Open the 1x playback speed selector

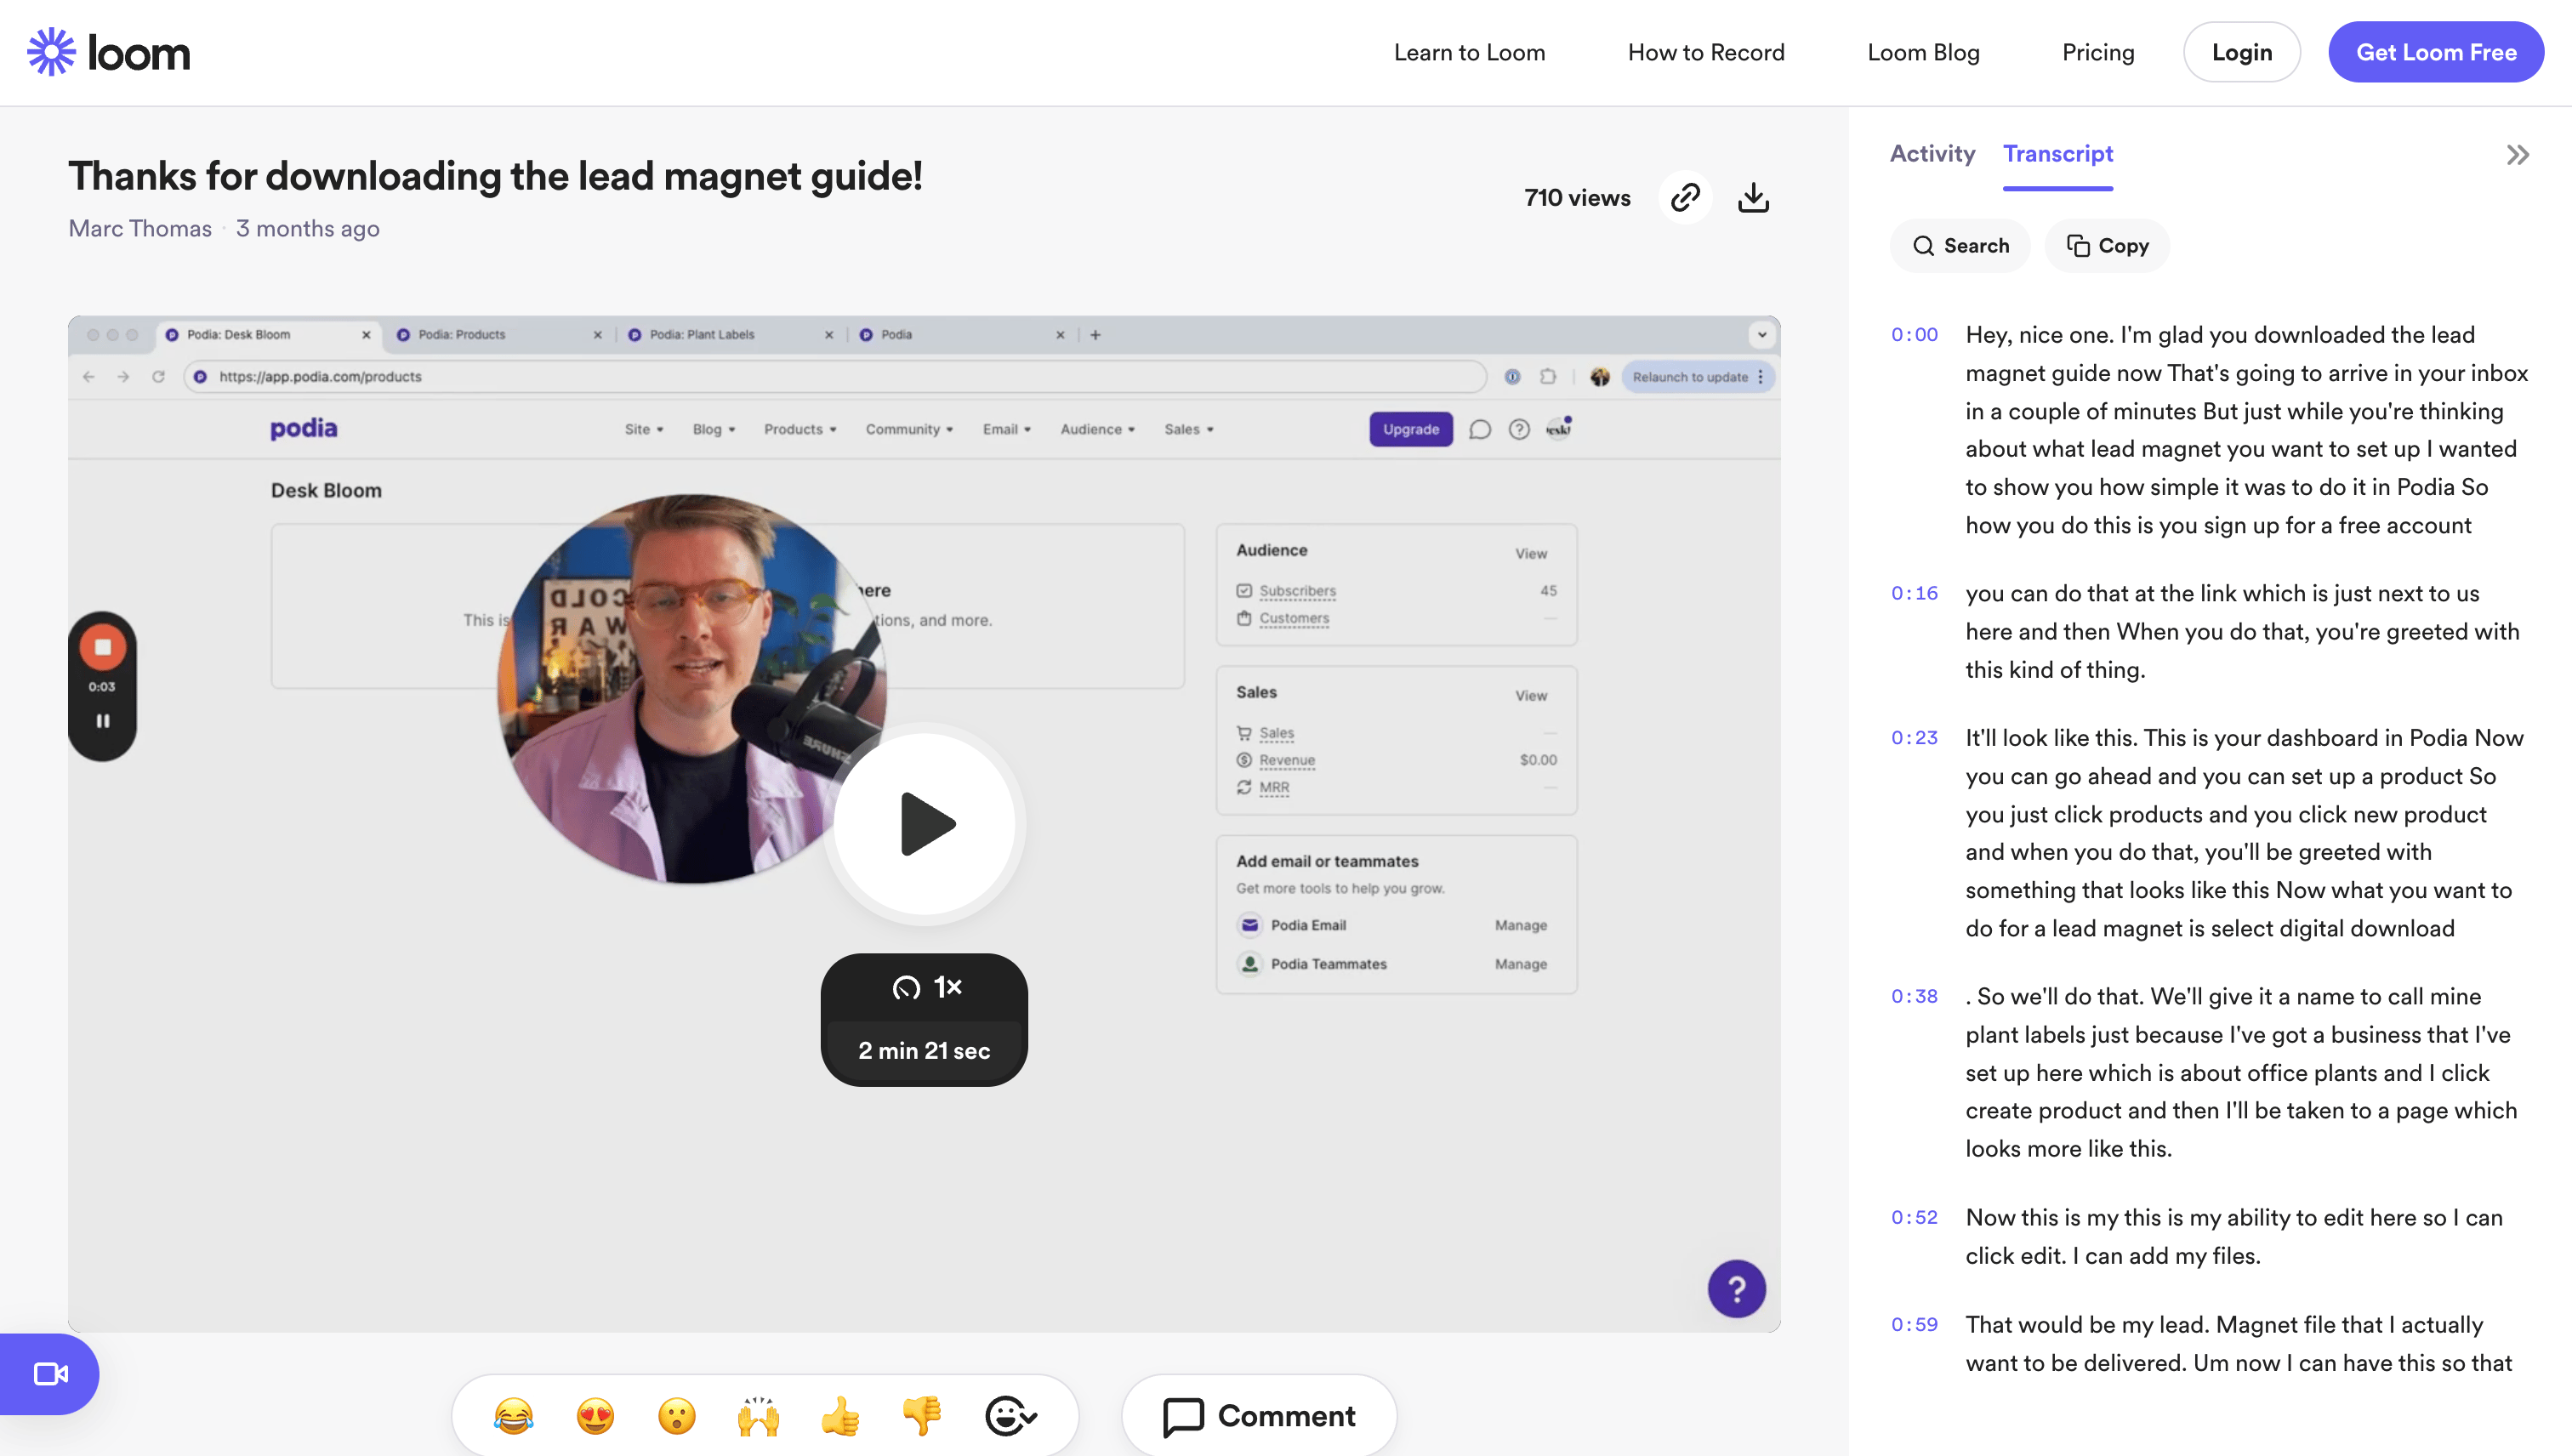tap(925, 987)
